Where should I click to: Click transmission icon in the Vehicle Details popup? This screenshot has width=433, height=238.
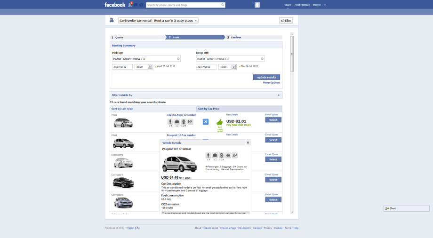click(235, 155)
